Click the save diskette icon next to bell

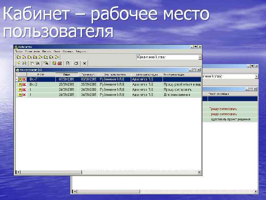pyautogui.click(x=24, y=63)
